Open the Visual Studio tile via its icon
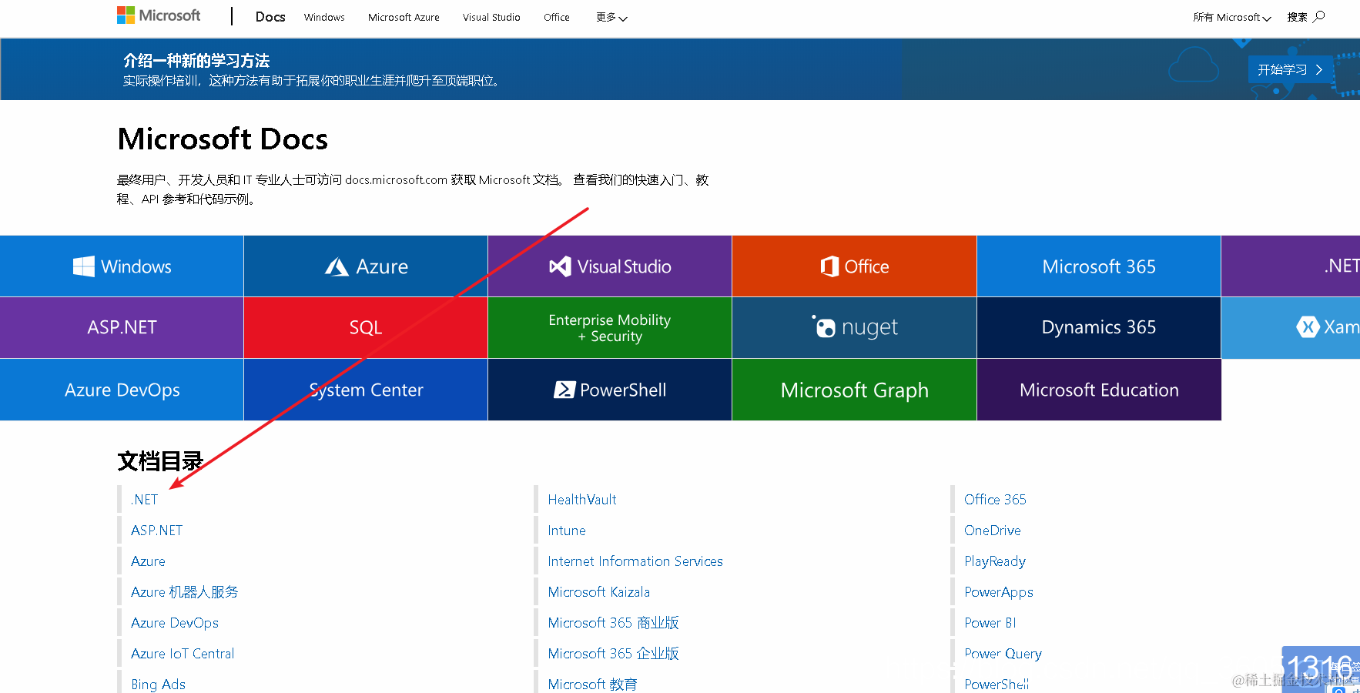This screenshot has height=693, width=1360. (559, 266)
